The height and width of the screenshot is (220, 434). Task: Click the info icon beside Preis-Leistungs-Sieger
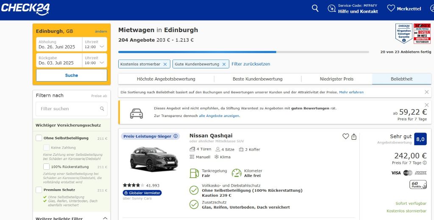(175, 136)
